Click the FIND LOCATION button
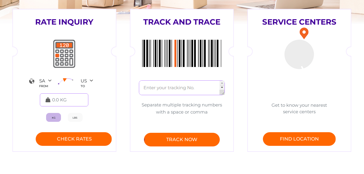Viewport: 364px width, 174px height. tap(299, 139)
